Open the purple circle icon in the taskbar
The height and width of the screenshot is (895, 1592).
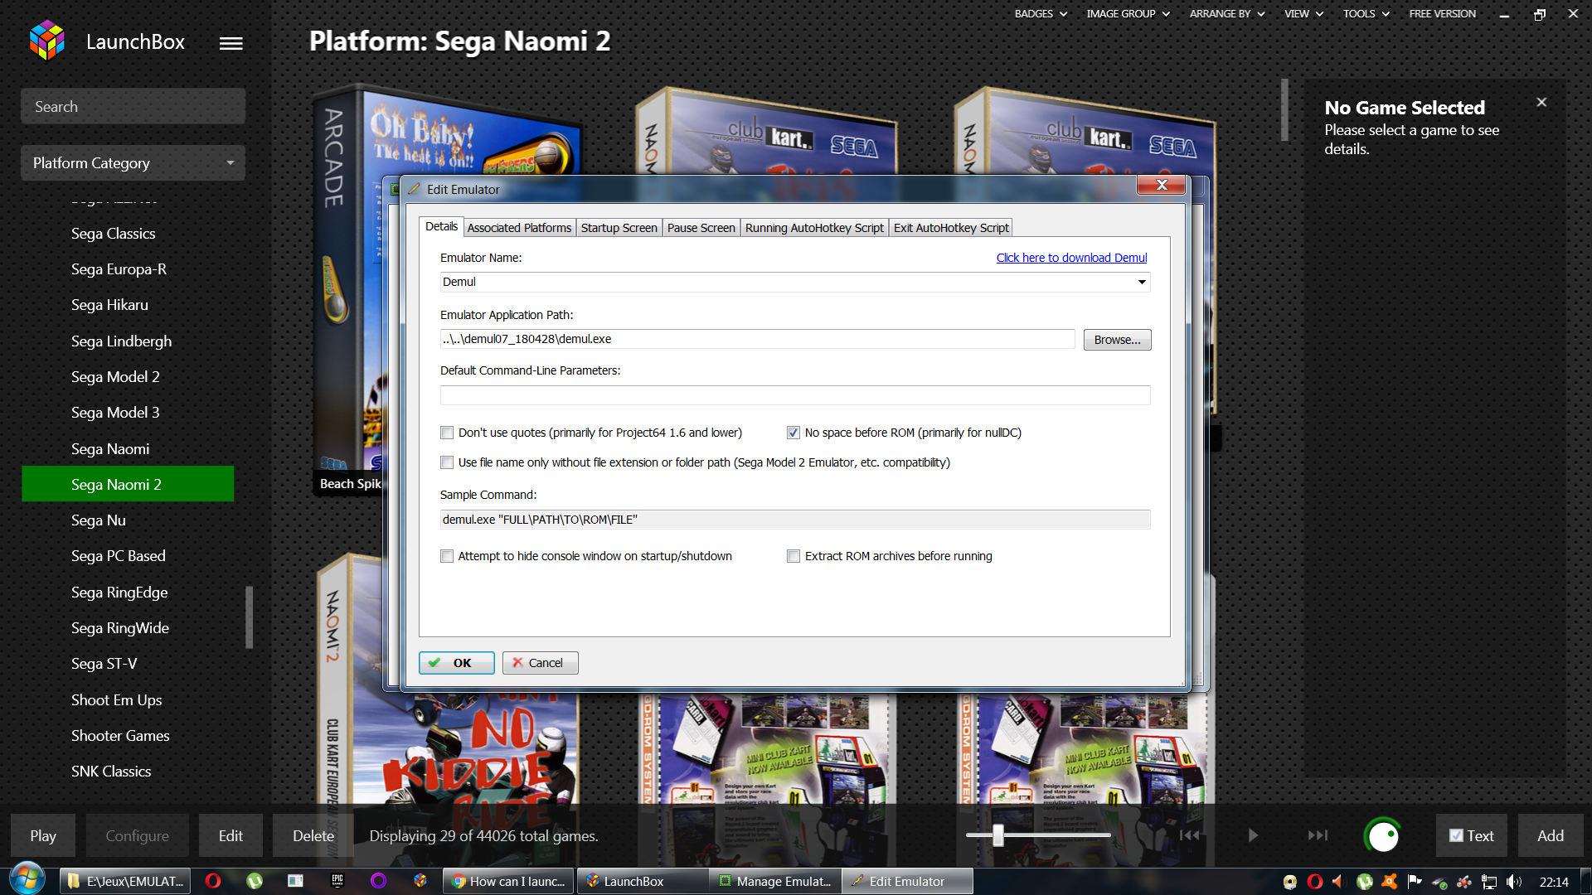(x=379, y=881)
